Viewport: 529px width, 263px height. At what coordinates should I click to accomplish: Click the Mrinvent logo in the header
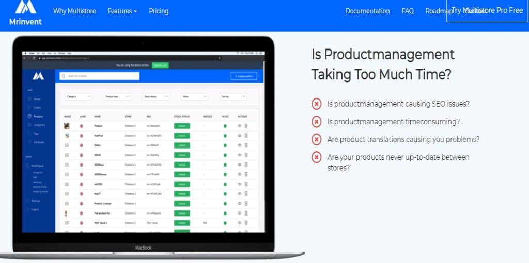[26, 12]
